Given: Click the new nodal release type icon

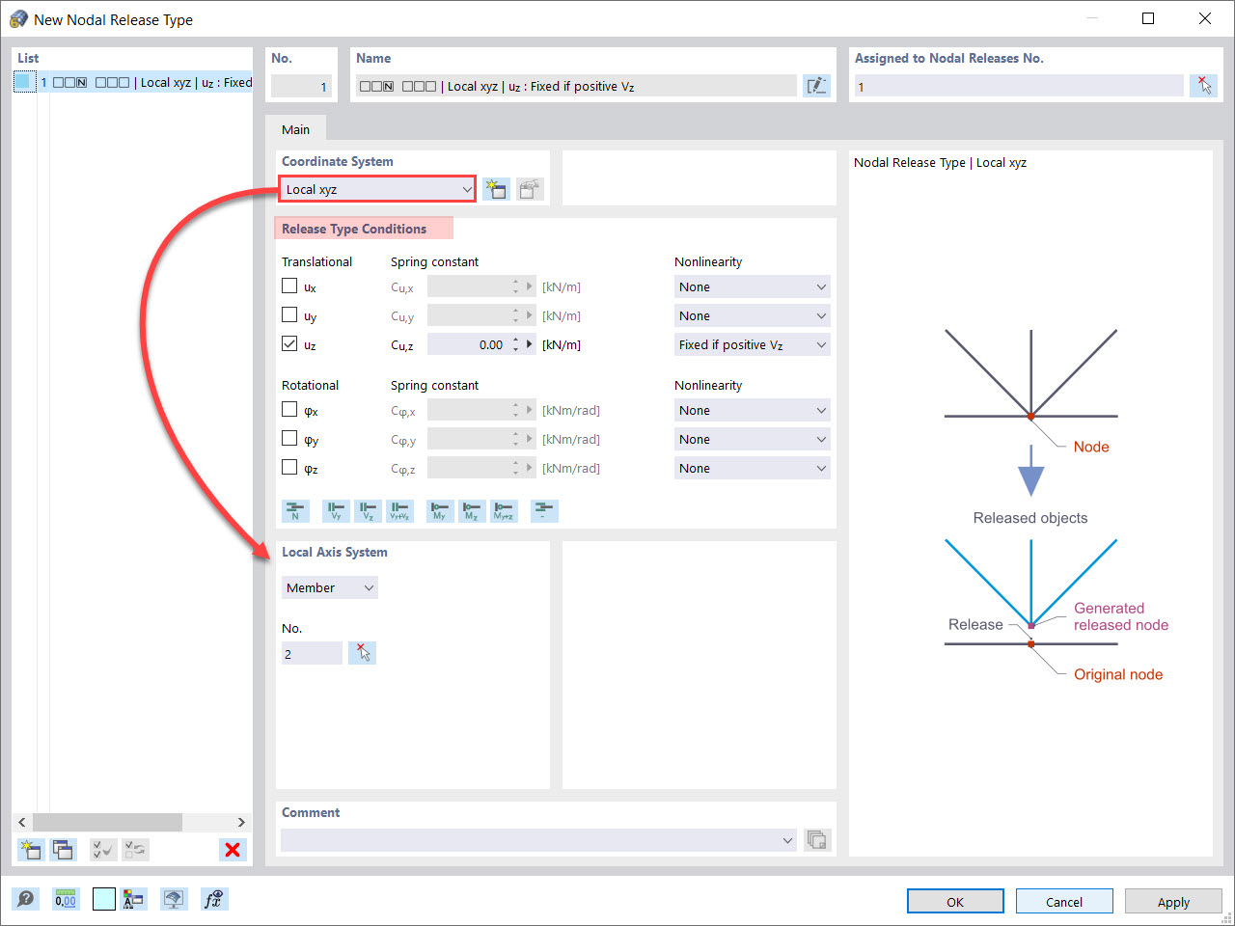Looking at the screenshot, I should click(x=30, y=849).
